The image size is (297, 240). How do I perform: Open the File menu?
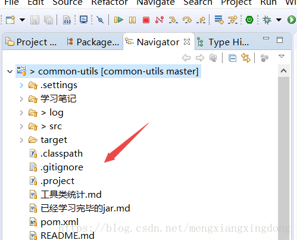tap(12, 2)
